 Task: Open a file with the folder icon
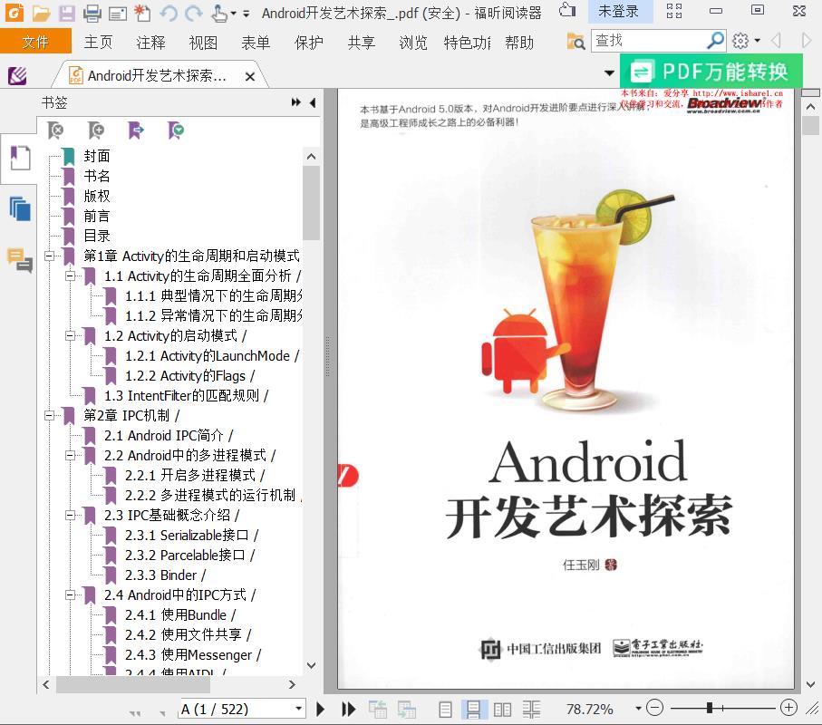point(41,13)
